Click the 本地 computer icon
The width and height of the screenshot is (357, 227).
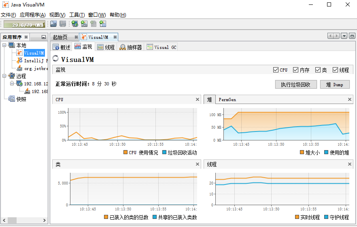pos(12,45)
